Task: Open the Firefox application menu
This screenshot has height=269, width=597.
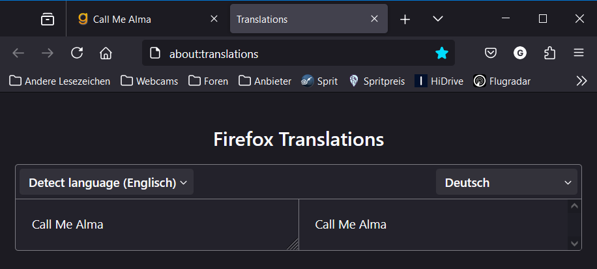Action: [x=579, y=53]
